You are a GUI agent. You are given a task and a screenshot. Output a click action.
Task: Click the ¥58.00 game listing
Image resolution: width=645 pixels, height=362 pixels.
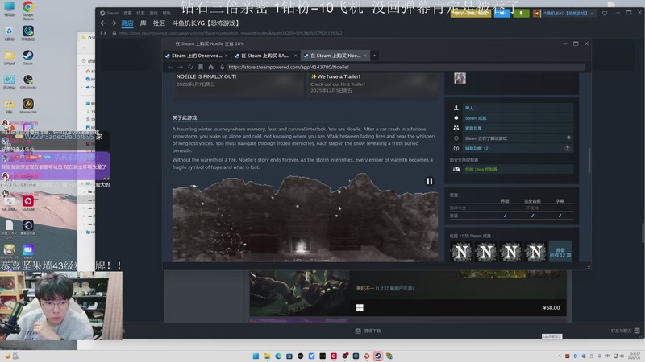tap(408, 294)
